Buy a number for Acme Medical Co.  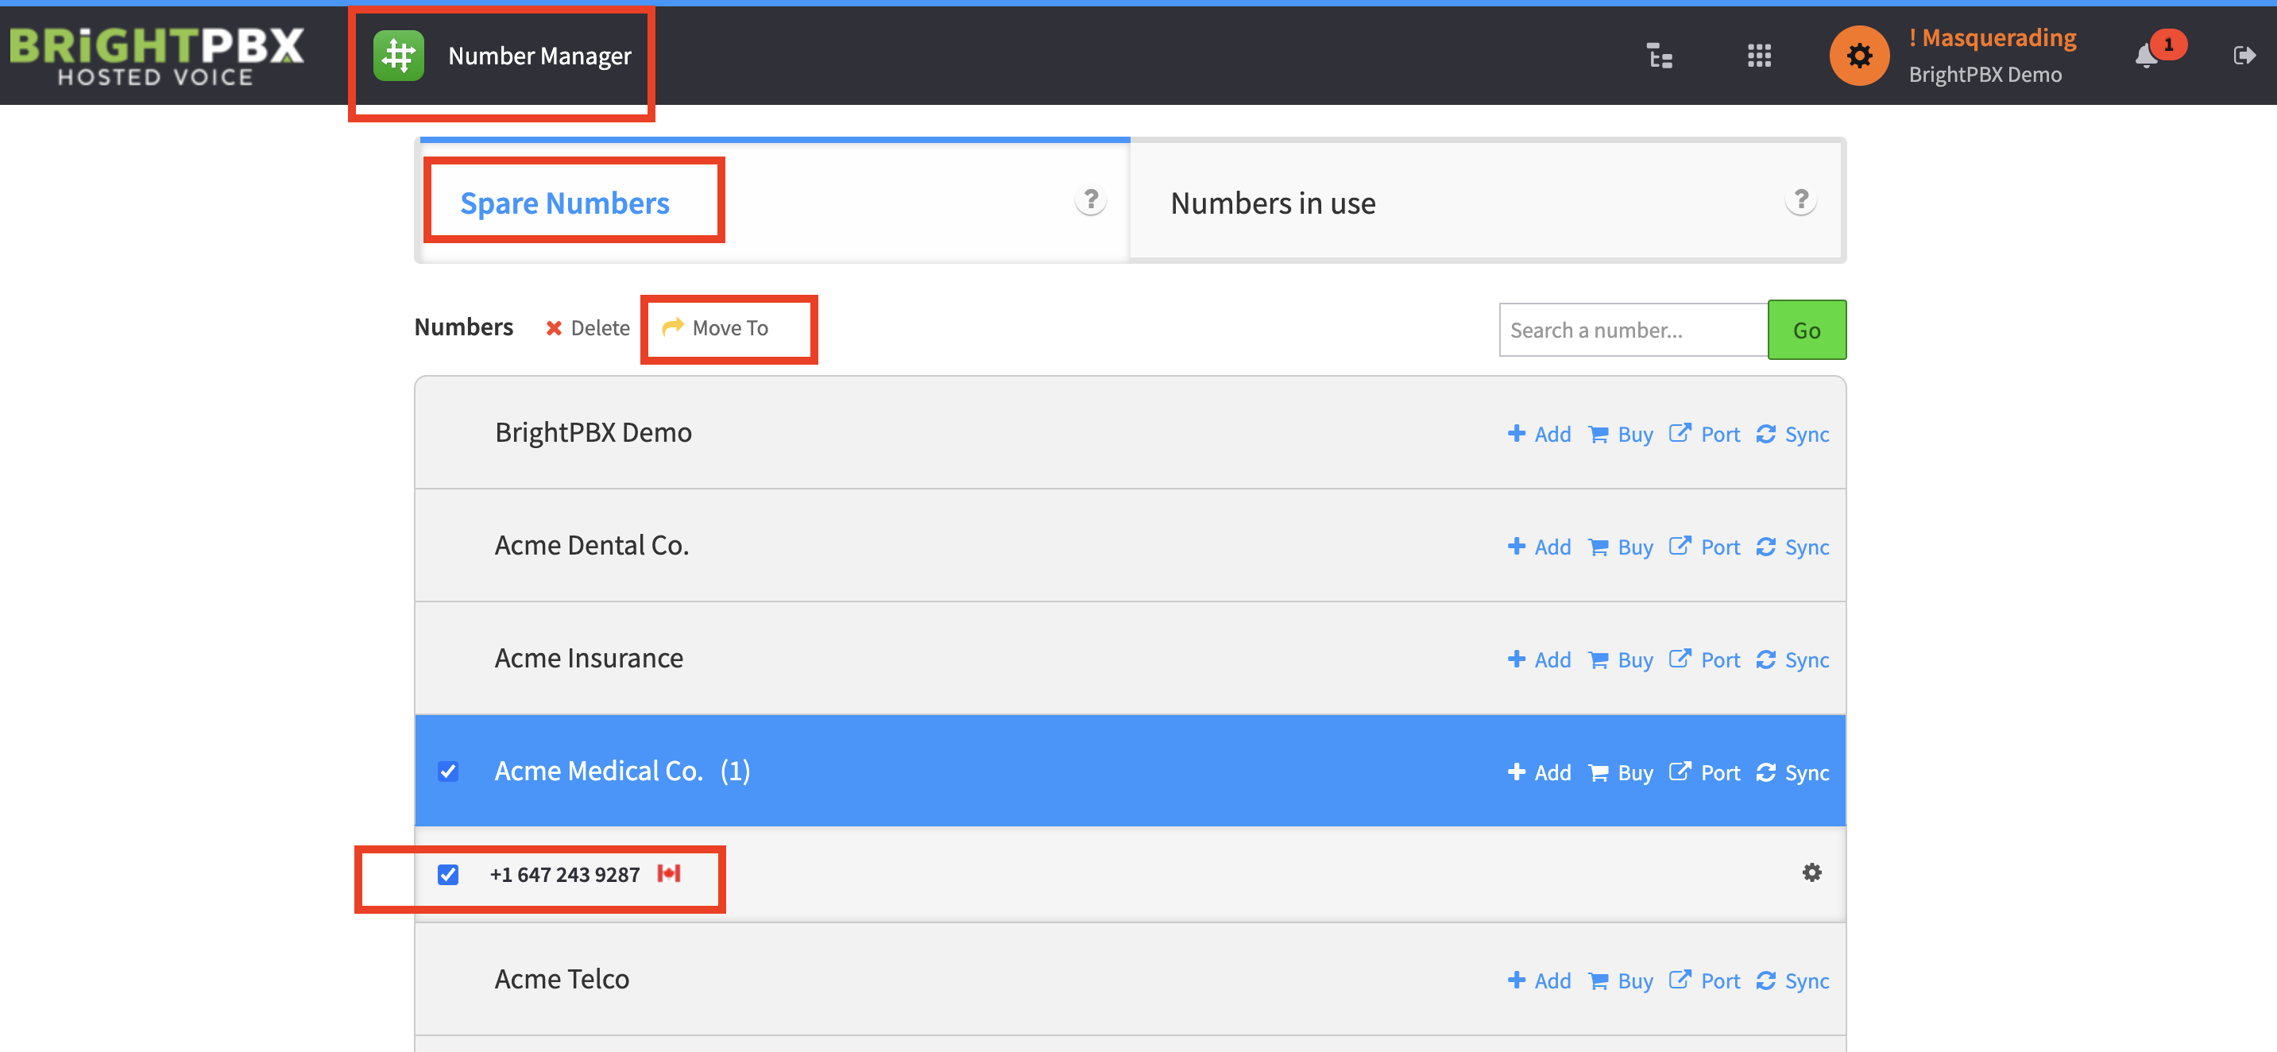tap(1620, 772)
